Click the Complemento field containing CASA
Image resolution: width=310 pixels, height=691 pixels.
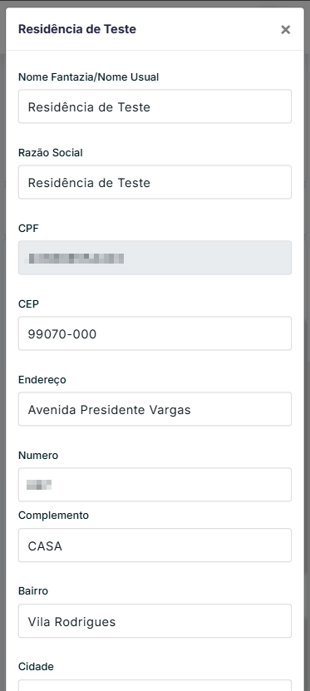coord(155,545)
